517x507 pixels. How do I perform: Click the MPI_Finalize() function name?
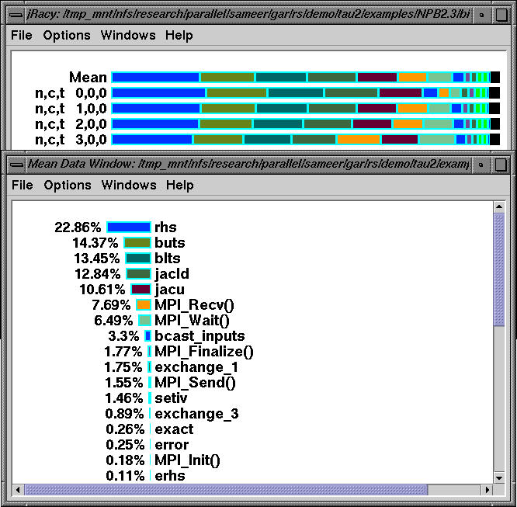pyautogui.click(x=204, y=352)
